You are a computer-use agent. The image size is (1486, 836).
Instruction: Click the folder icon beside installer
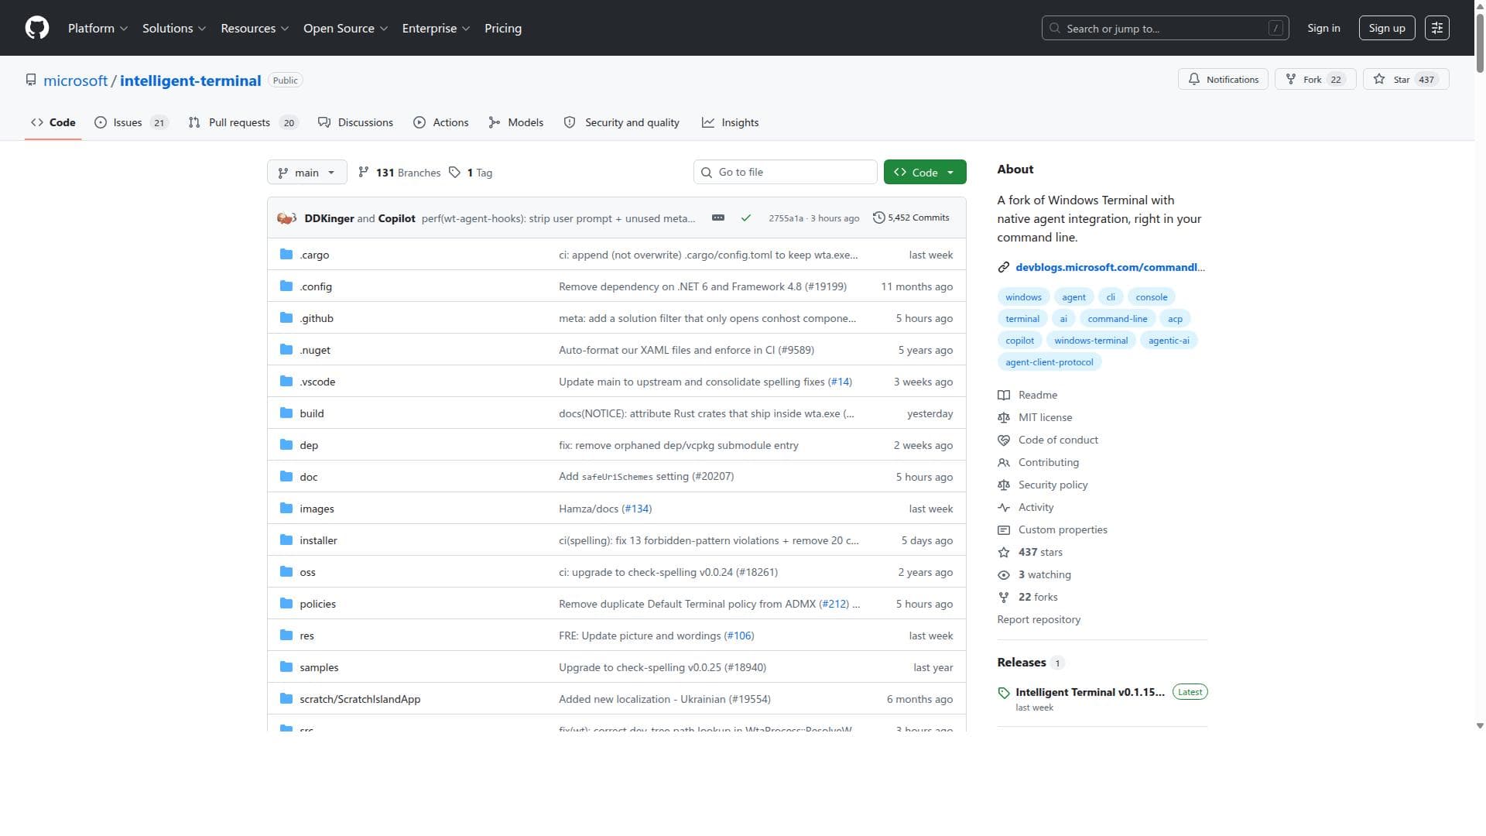(286, 540)
